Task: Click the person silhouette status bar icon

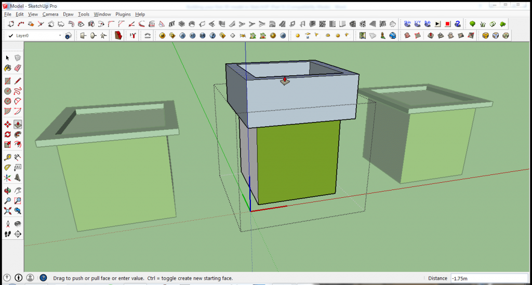Action: (30, 278)
